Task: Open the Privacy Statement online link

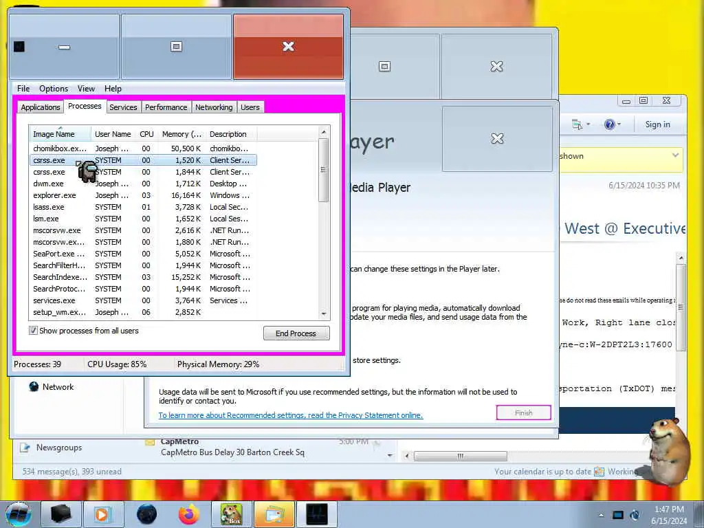Action: point(291,415)
